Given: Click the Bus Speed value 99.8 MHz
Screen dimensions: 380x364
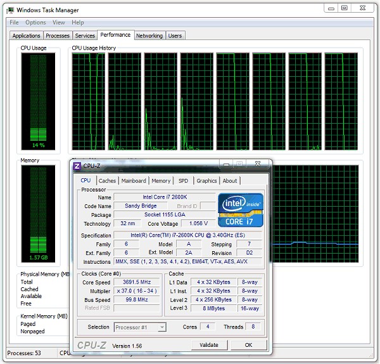Looking at the screenshot, I should click(x=137, y=300).
